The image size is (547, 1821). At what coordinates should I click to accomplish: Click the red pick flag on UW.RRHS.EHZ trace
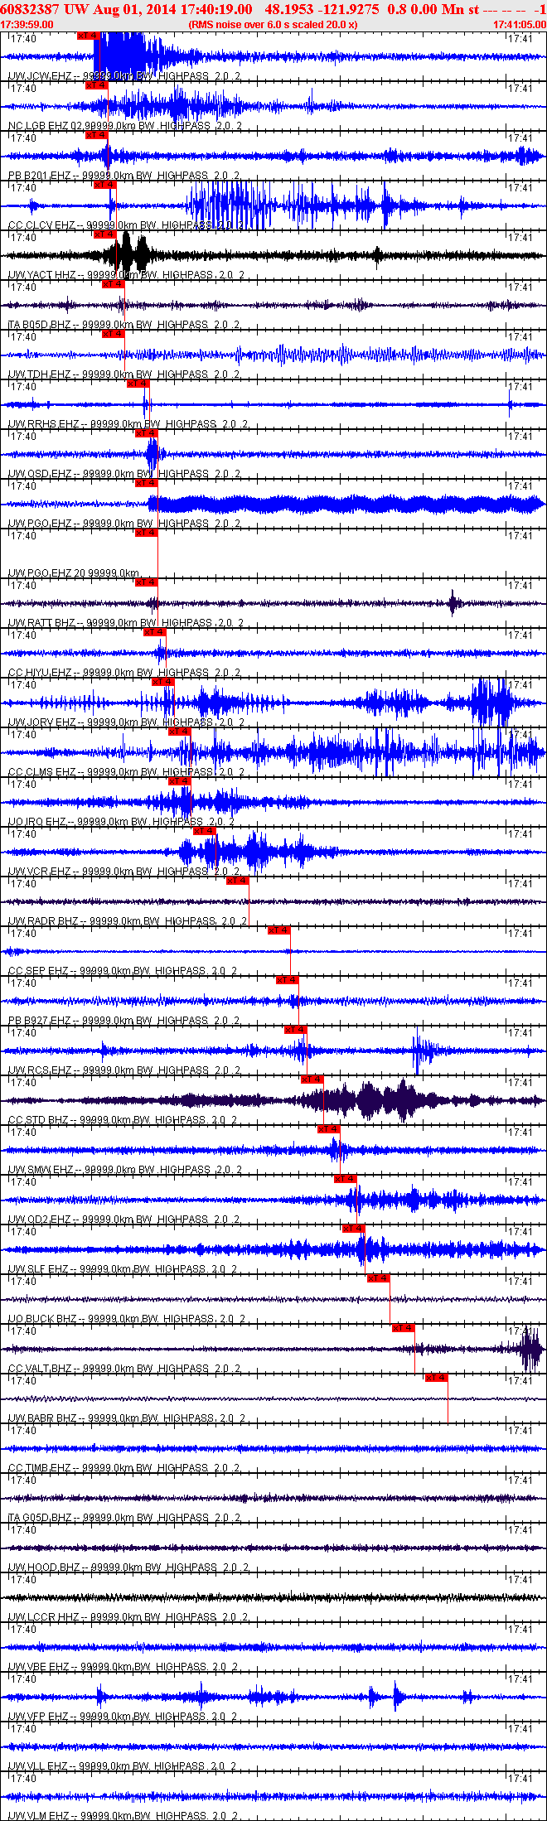pos(138,384)
